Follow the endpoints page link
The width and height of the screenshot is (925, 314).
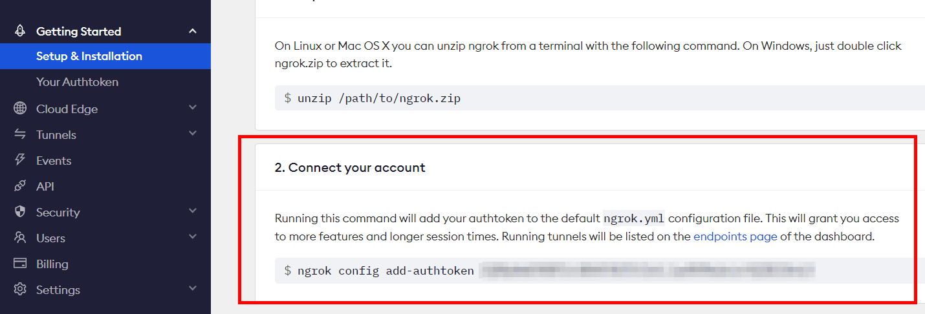735,236
